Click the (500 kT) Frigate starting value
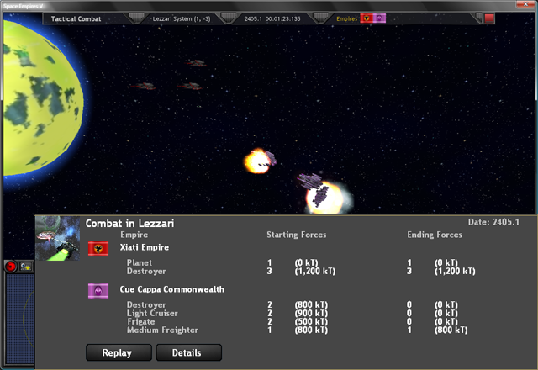 311,321
